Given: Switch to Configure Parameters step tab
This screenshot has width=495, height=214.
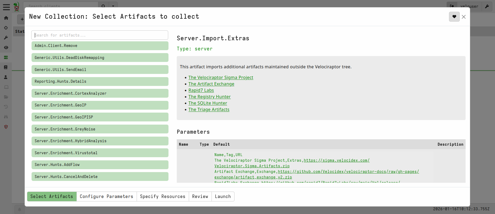Looking at the screenshot, I should (x=107, y=196).
